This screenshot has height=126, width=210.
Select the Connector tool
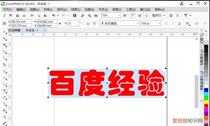click(5, 104)
